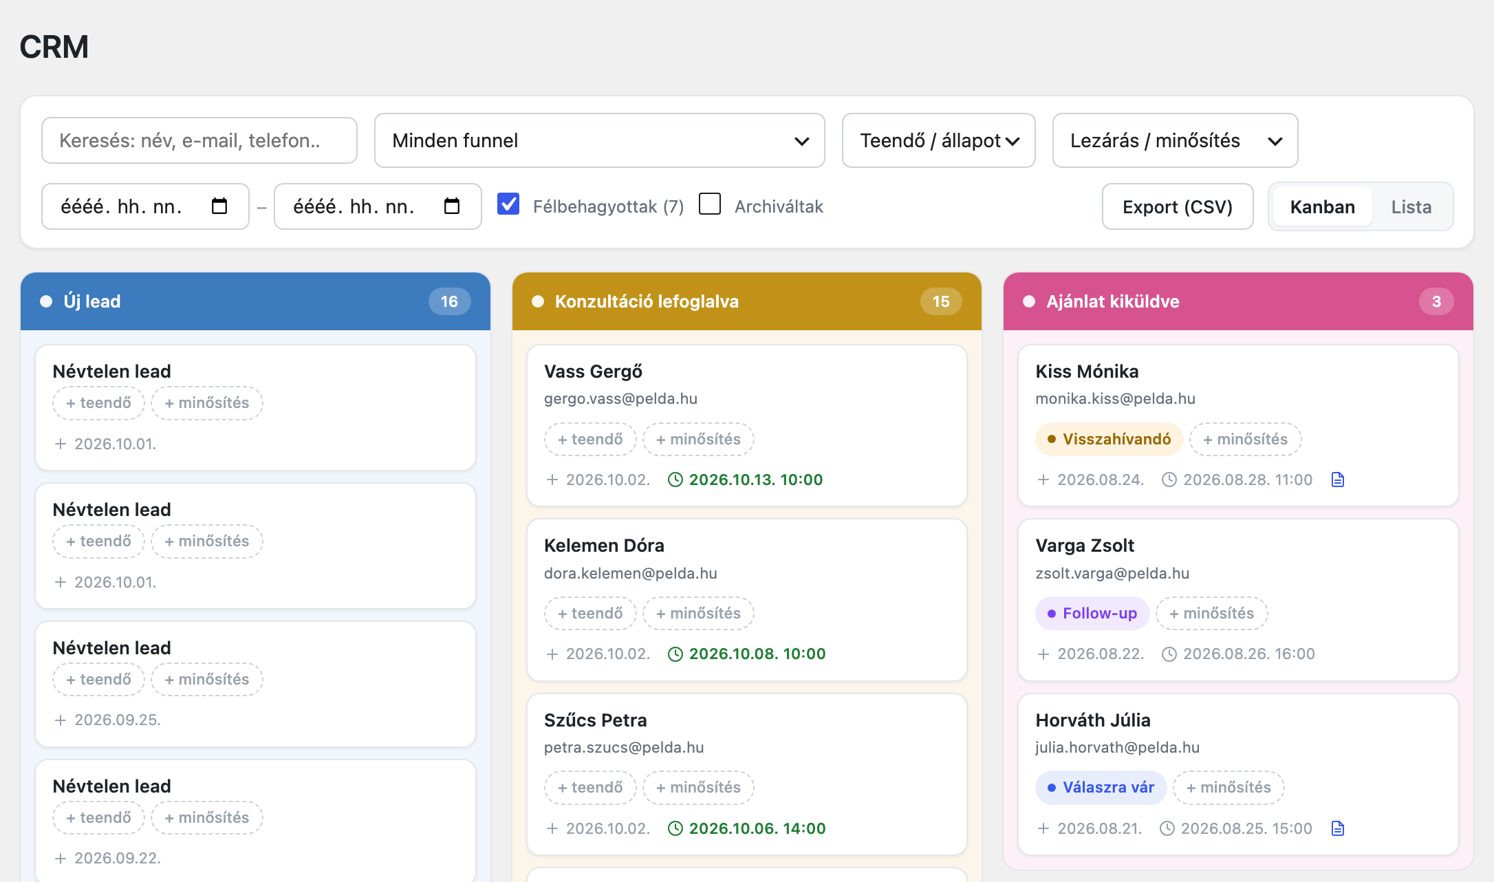This screenshot has width=1494, height=882.
Task: Click clock icon on Kiss Mónika card
Action: pos(1169,480)
